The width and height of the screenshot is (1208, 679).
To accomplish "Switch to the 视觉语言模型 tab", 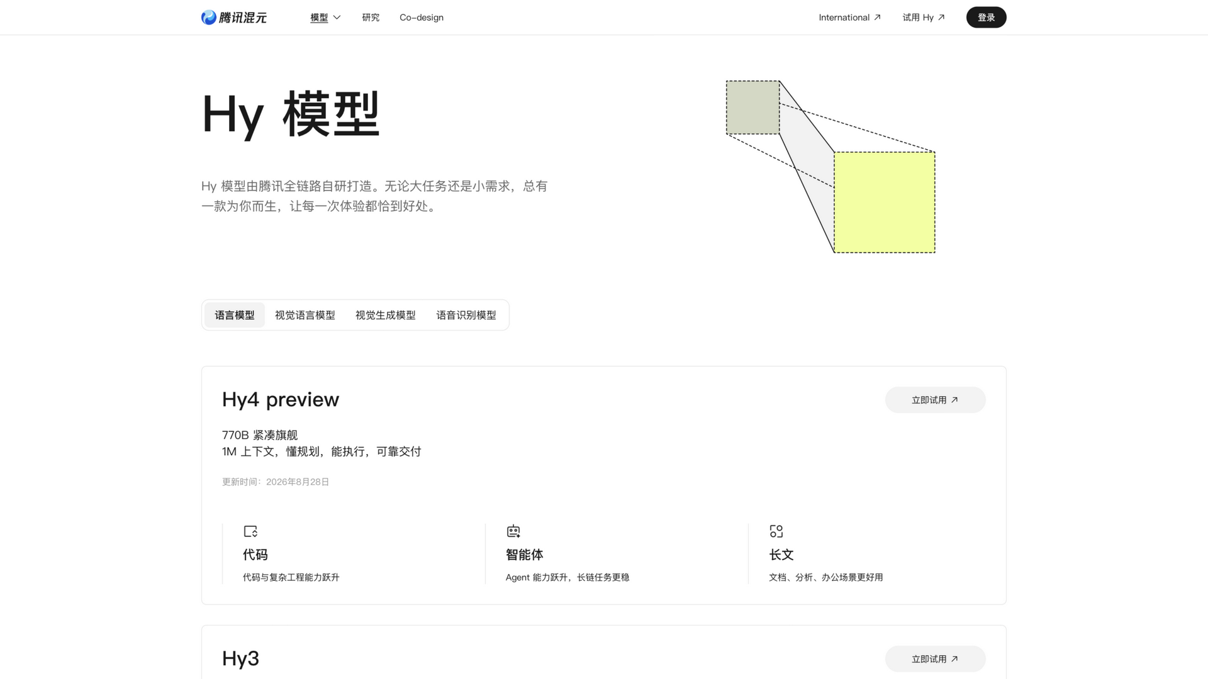I will click(305, 315).
